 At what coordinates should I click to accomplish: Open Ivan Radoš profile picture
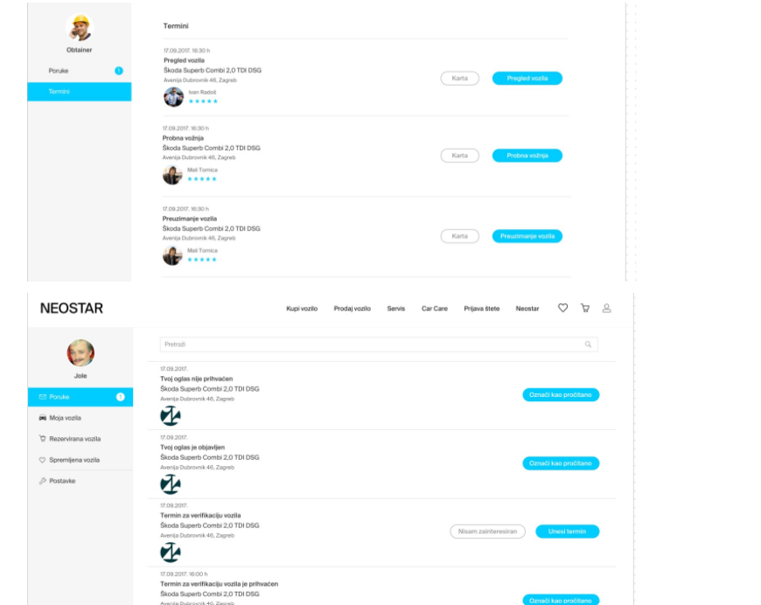click(173, 96)
